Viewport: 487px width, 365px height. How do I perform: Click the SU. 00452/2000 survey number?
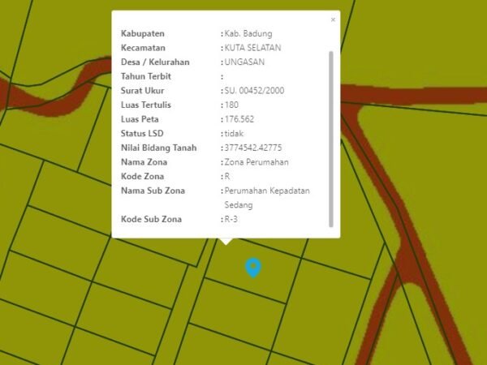254,91
